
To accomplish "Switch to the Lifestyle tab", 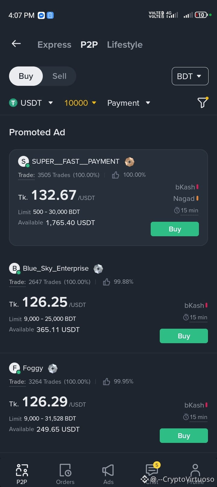I will click(125, 45).
